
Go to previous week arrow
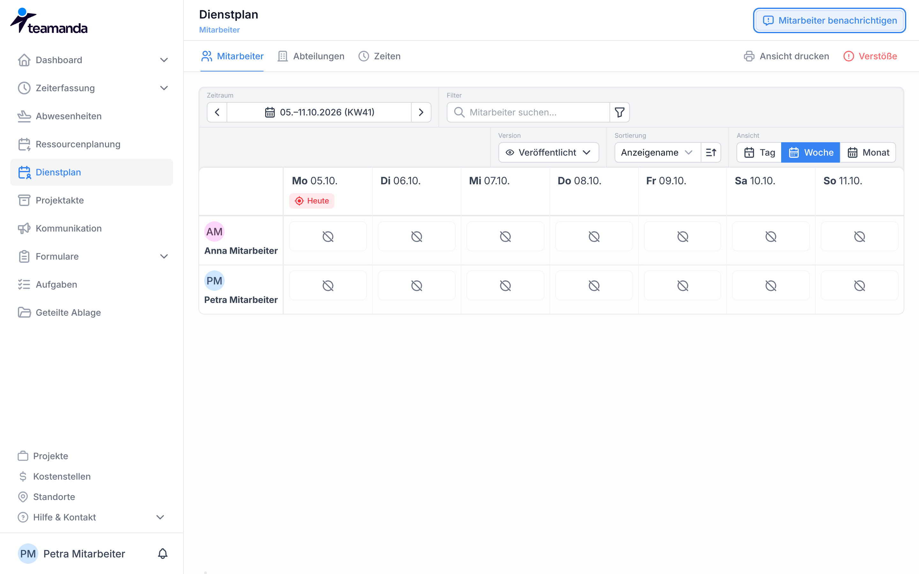point(217,112)
